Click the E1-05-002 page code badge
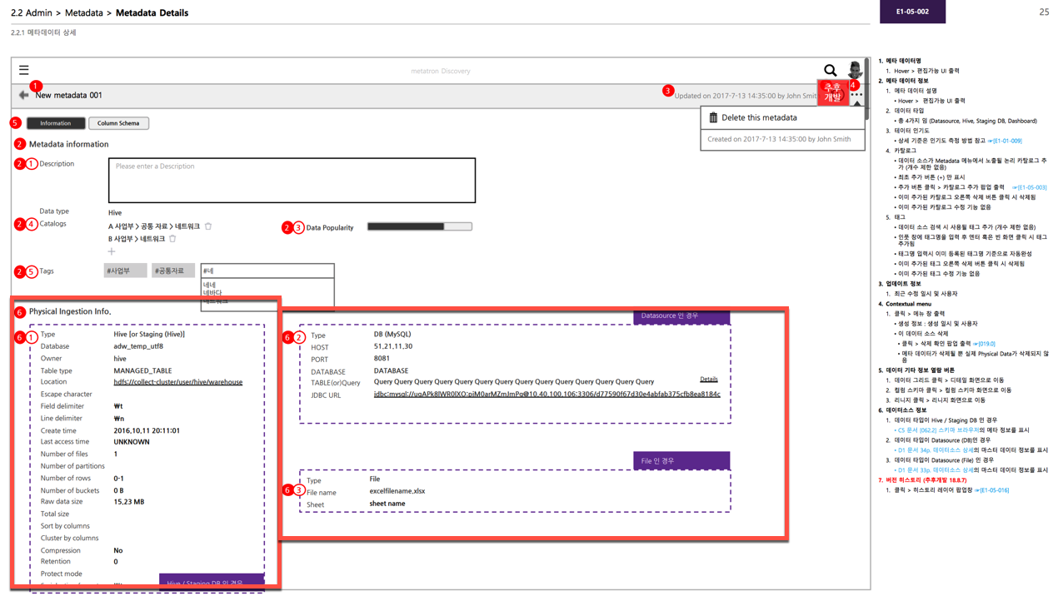The height and width of the screenshot is (596, 1063). click(x=912, y=12)
